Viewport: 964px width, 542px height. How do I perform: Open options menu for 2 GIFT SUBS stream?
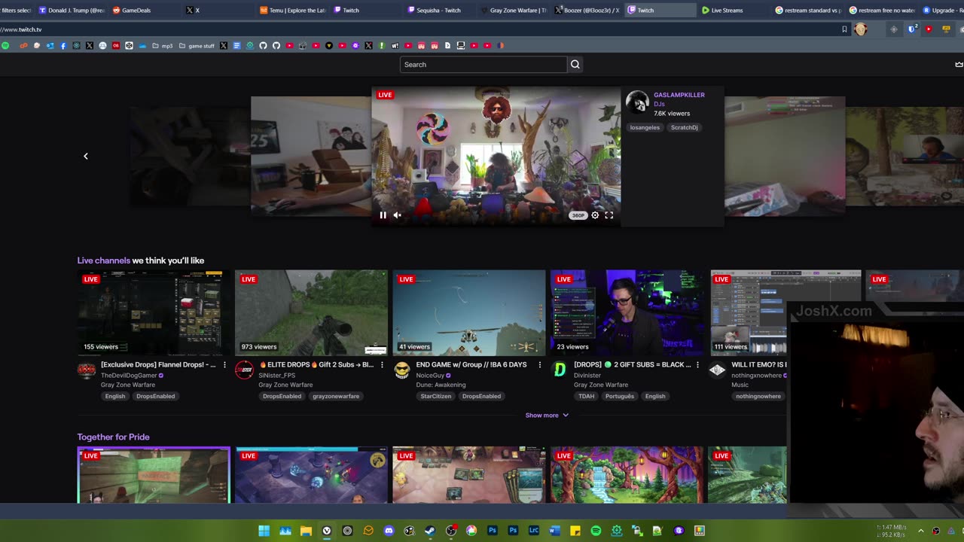coord(697,365)
